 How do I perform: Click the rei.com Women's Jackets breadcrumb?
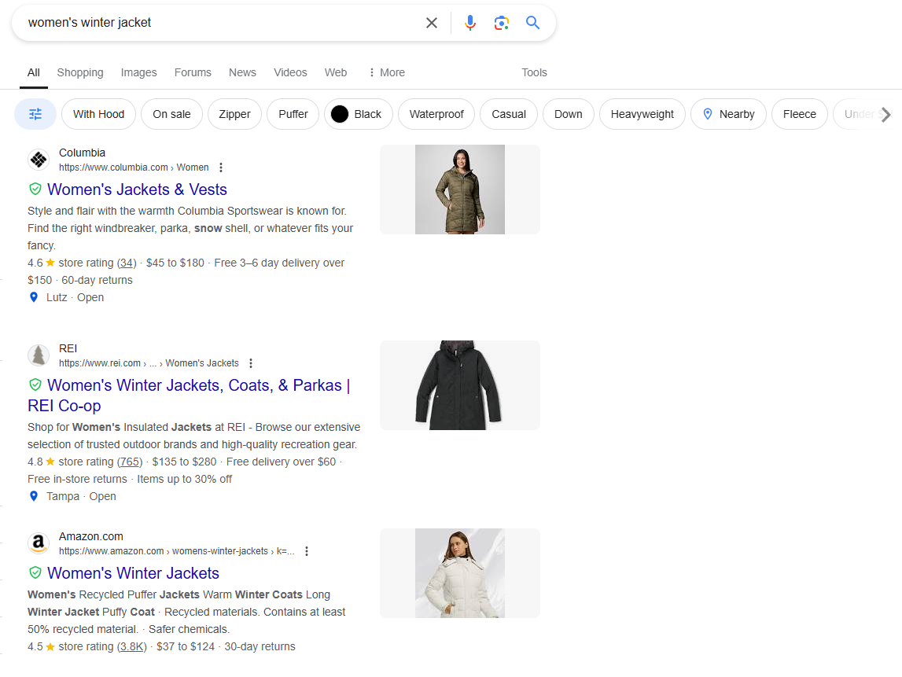point(149,363)
